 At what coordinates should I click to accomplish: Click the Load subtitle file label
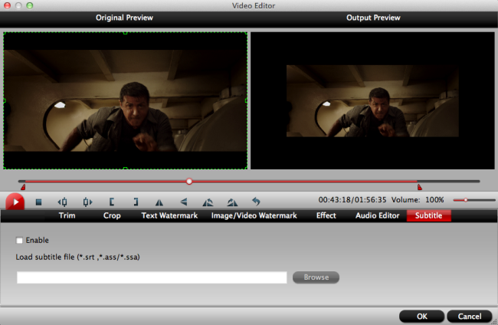click(x=78, y=257)
